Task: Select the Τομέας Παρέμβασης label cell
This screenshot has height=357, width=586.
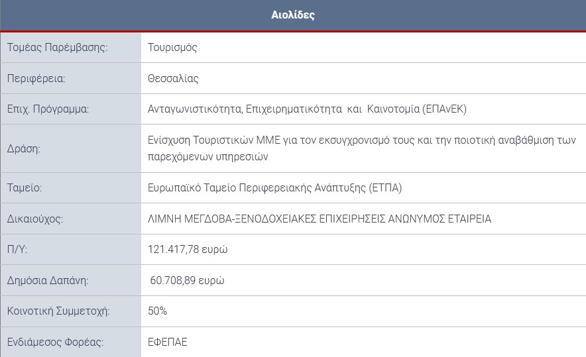Action: (71, 48)
